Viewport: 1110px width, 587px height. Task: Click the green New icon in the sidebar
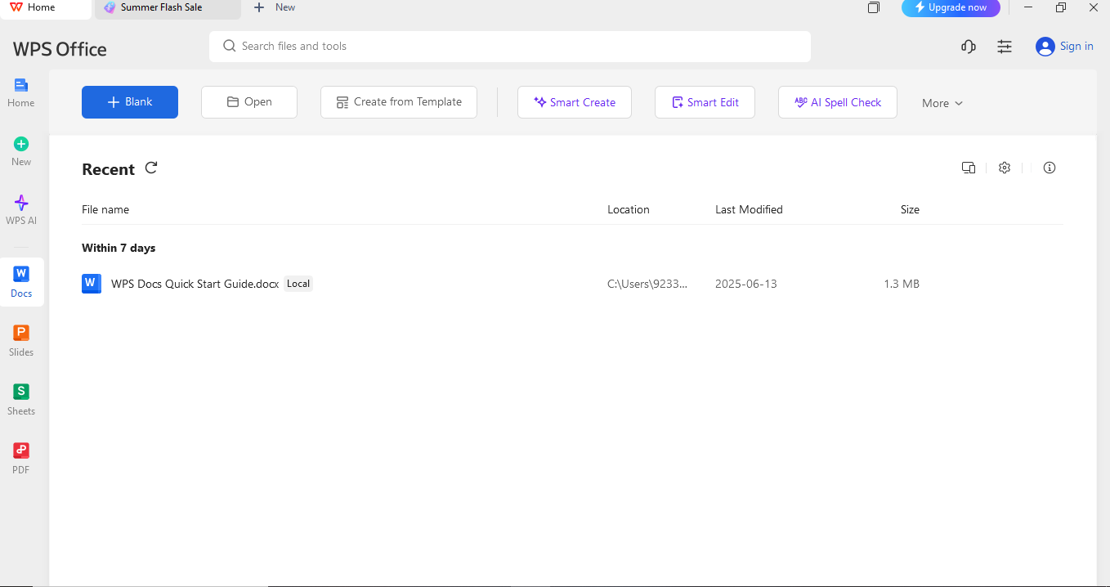click(x=20, y=150)
